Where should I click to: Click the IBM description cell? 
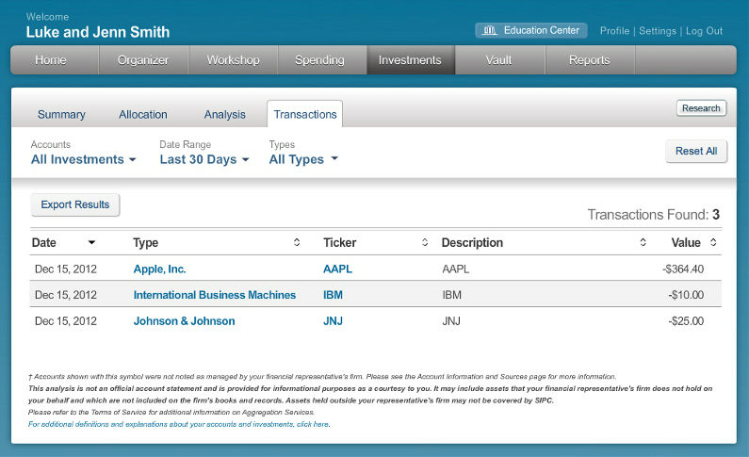click(x=452, y=295)
